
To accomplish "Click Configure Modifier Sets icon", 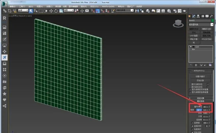I will pos(210,65).
